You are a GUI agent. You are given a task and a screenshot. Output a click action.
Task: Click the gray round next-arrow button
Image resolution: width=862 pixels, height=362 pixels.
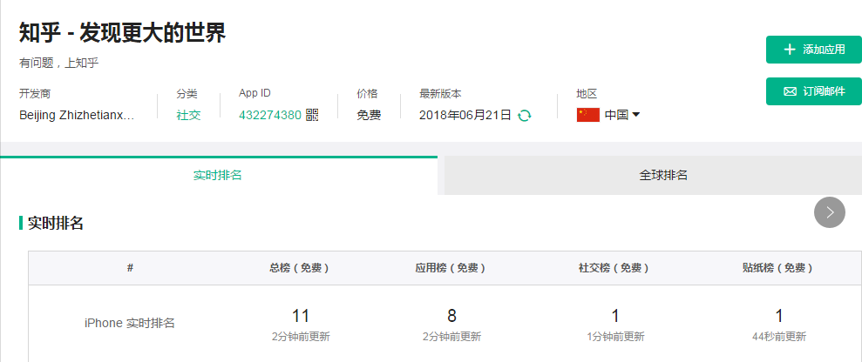[x=830, y=211]
